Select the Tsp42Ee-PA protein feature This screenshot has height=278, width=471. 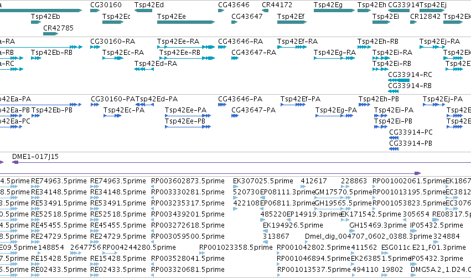188,116
